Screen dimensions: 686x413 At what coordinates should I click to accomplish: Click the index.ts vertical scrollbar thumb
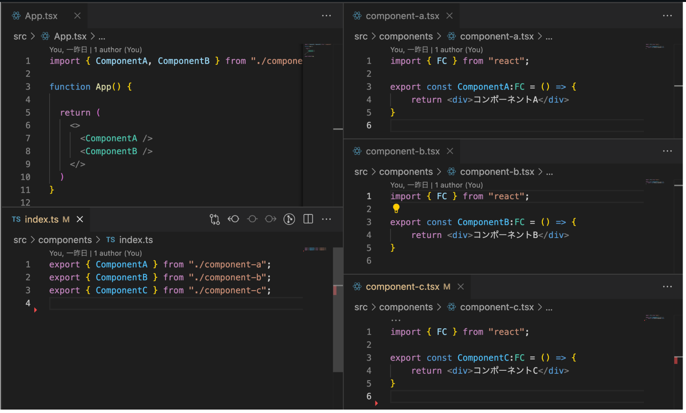point(338,310)
